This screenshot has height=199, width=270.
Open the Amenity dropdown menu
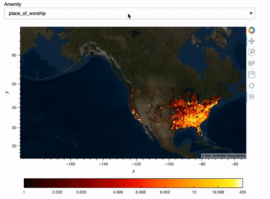130,14
